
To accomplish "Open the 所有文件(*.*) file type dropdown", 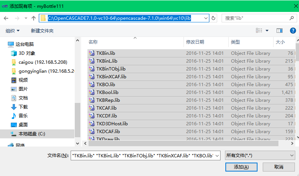I will (x=260, y=155).
